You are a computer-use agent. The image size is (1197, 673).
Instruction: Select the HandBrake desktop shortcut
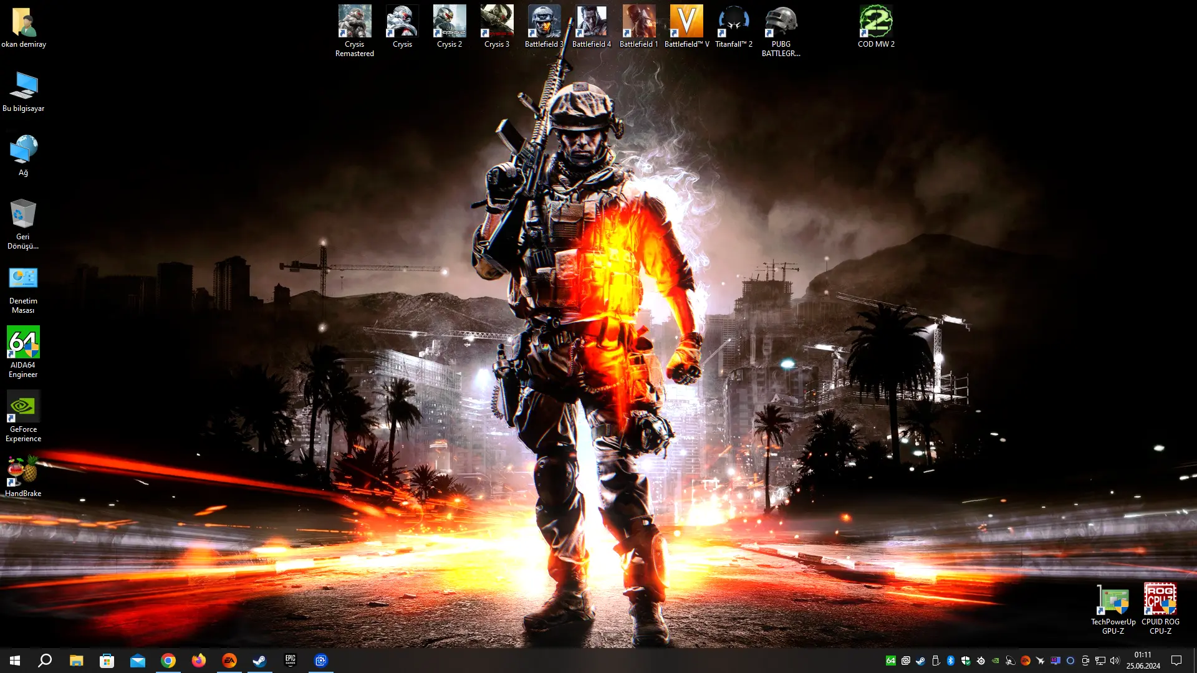pos(23,477)
